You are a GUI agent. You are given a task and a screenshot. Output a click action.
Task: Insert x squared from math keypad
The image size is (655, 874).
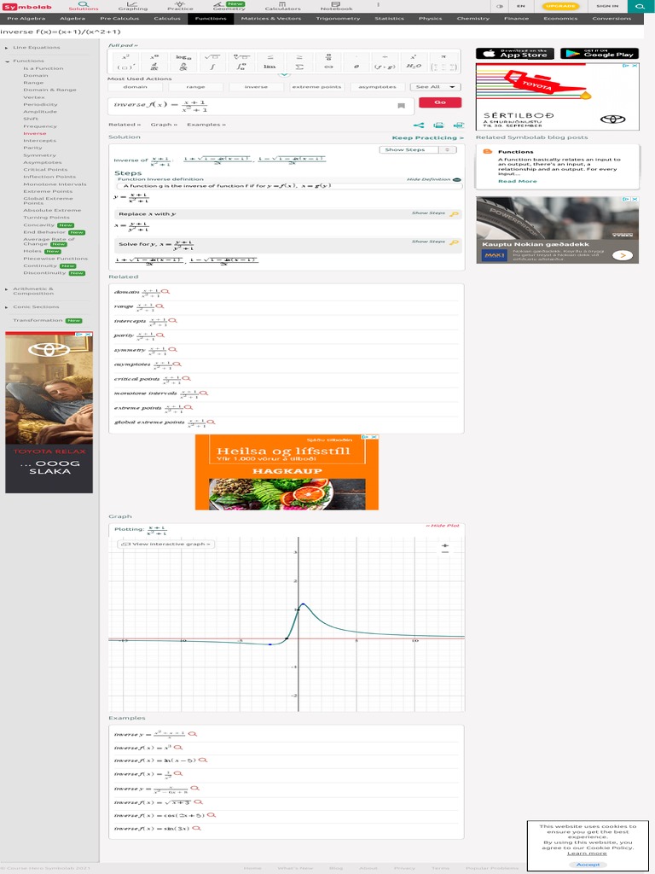tap(126, 57)
